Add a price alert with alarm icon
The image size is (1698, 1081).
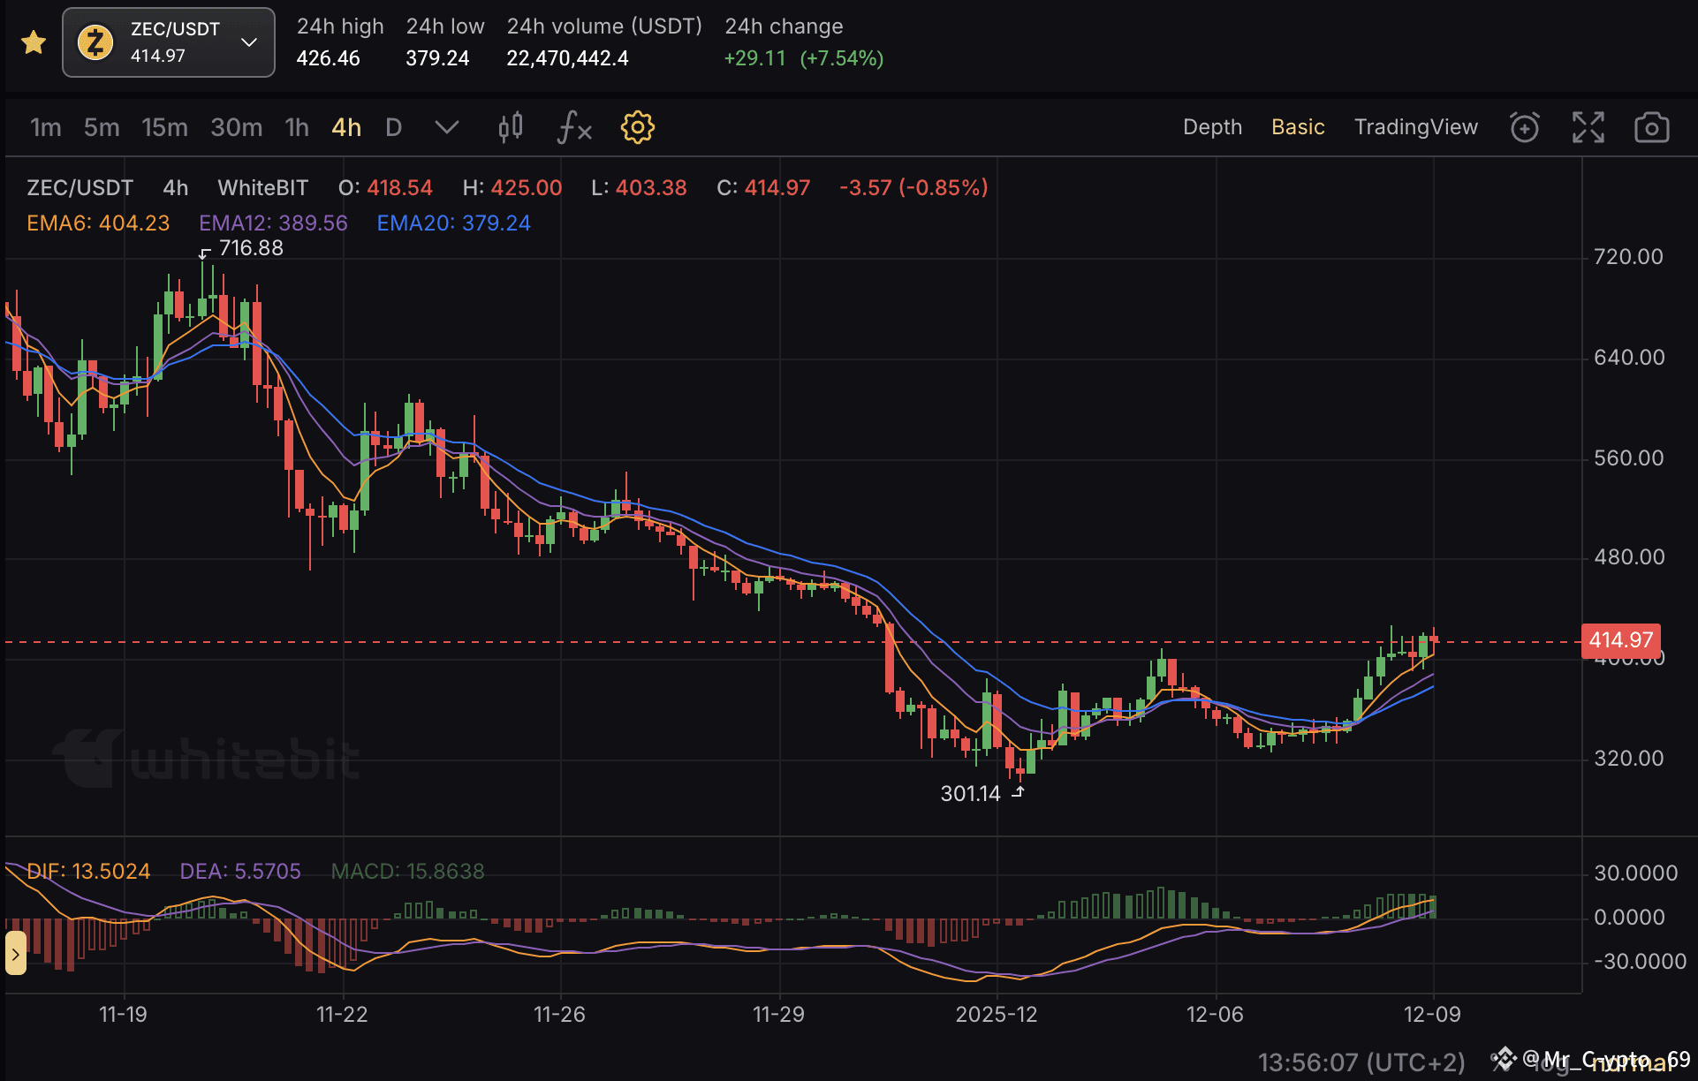click(x=1525, y=127)
